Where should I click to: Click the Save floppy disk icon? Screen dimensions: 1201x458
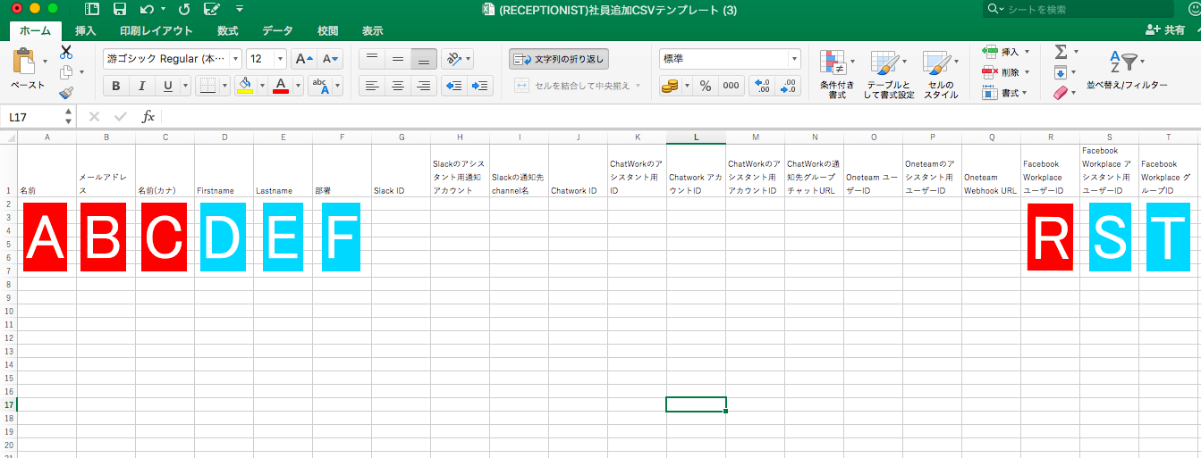coord(119,10)
